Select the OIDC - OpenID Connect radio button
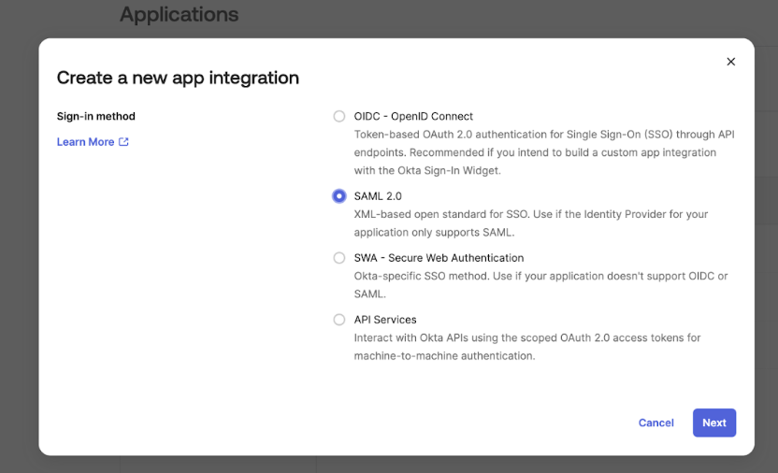This screenshot has height=473, width=778. click(339, 117)
